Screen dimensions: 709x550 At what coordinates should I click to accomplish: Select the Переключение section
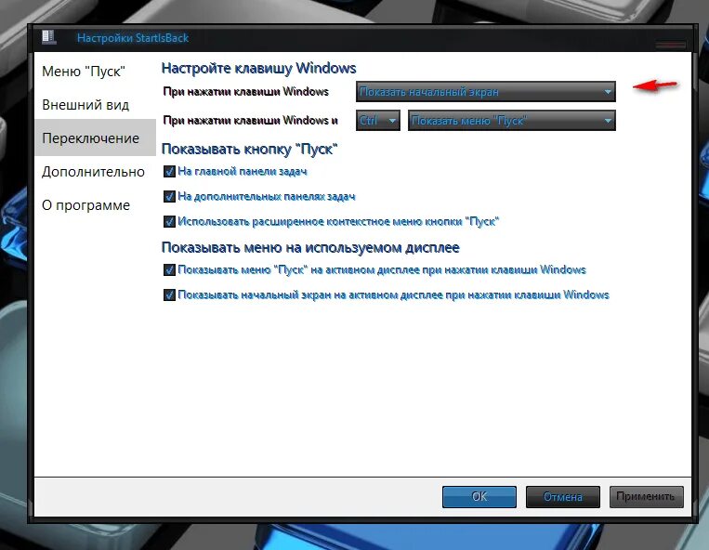(x=95, y=137)
